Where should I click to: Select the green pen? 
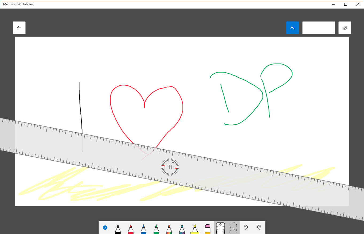click(x=156, y=229)
